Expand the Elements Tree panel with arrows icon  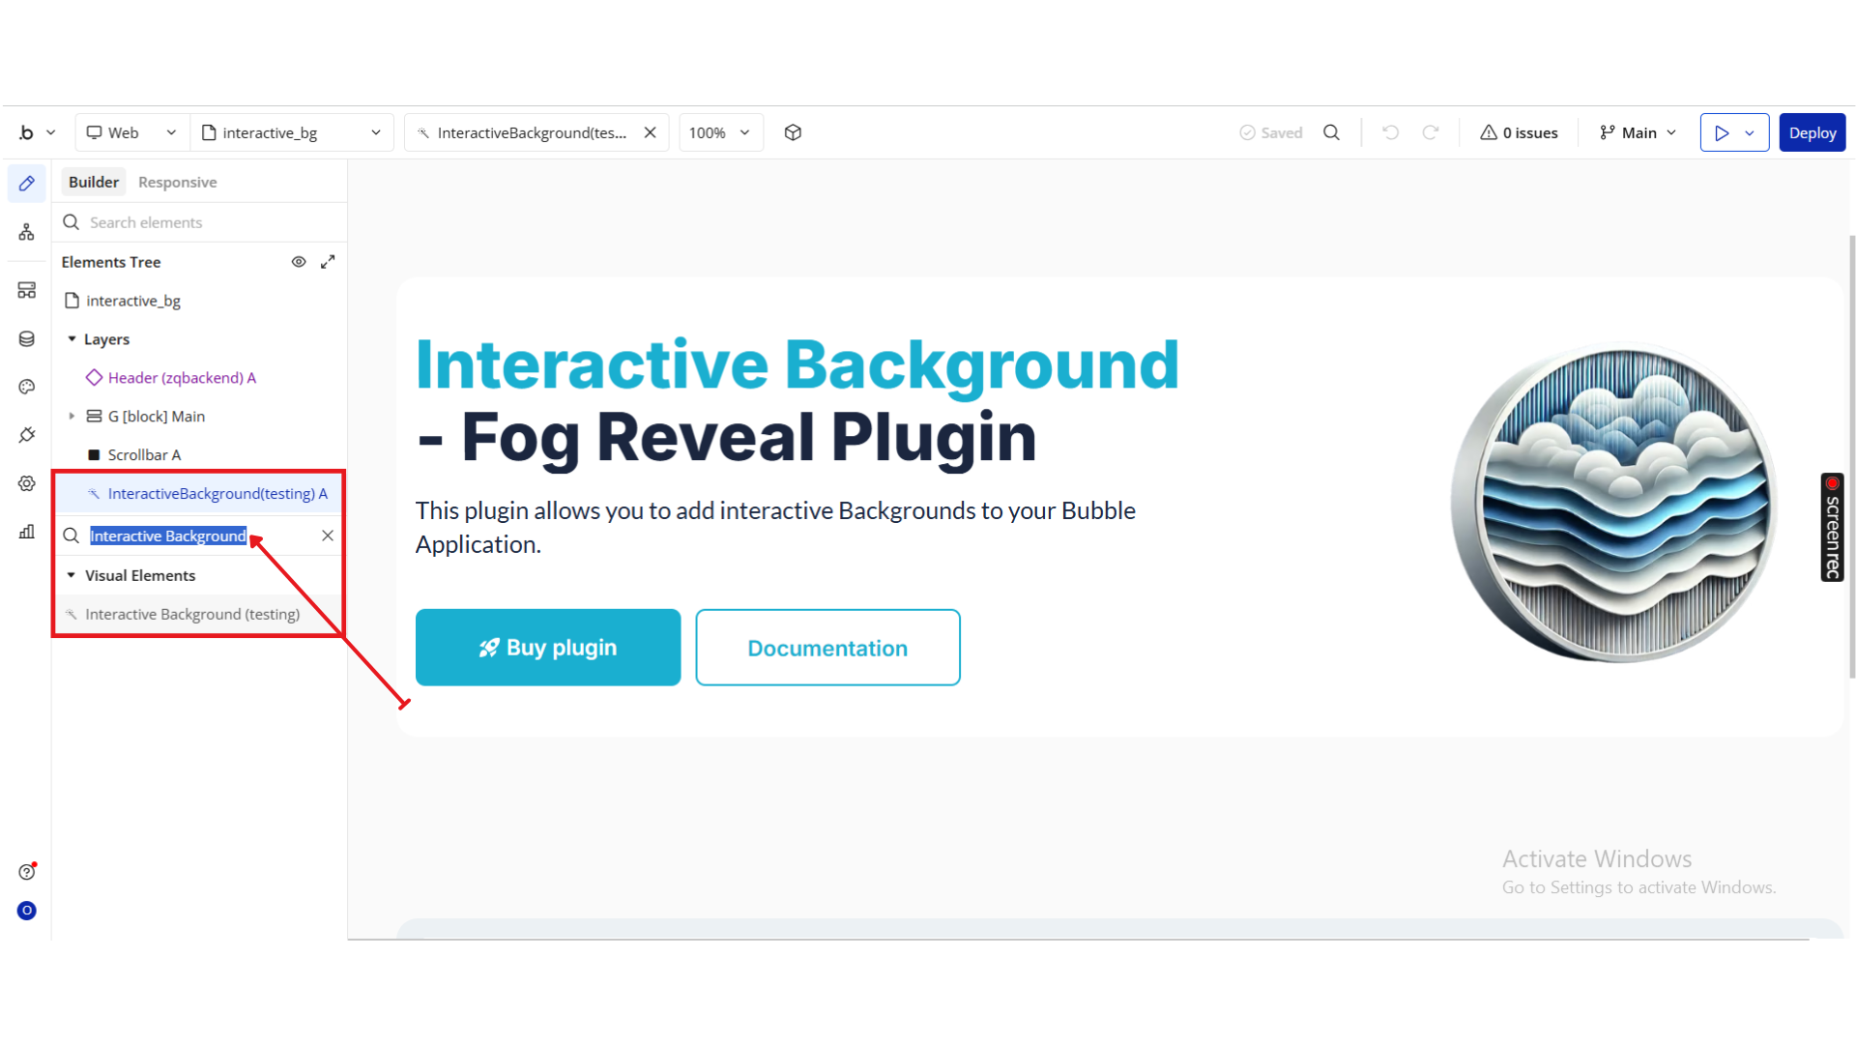coord(328,262)
